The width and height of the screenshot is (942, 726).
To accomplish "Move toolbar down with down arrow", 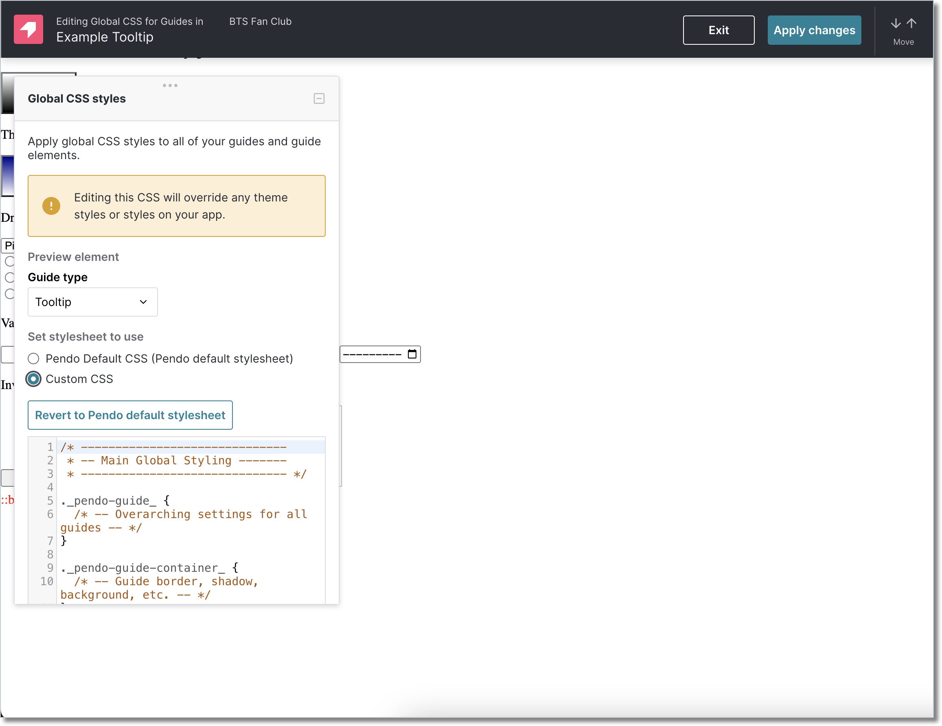I will 896,23.
